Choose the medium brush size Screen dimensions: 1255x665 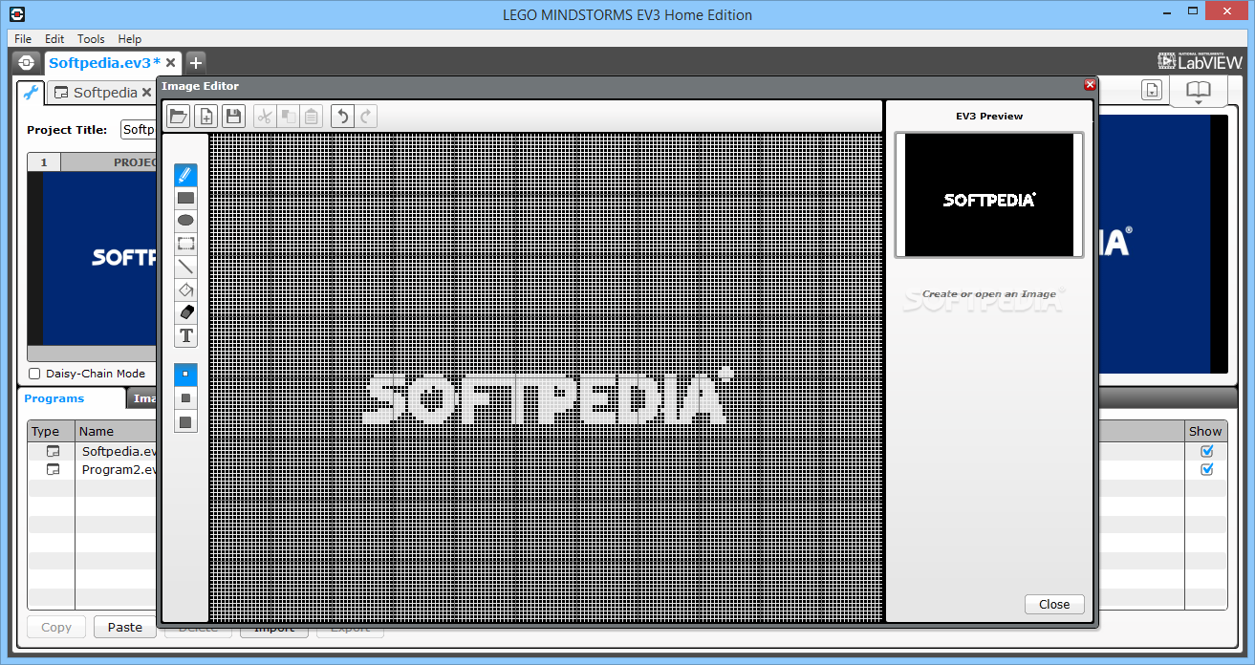[185, 397]
